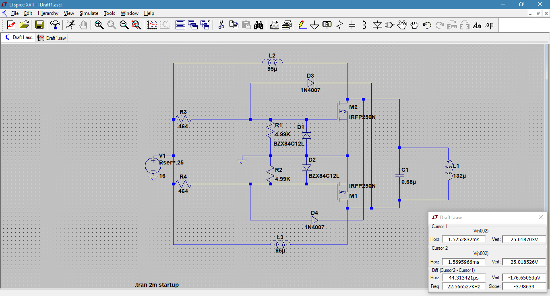Image resolution: width=550 pixels, height=296 pixels.
Task: Tile windows horizontally icon
Action: click(180, 25)
